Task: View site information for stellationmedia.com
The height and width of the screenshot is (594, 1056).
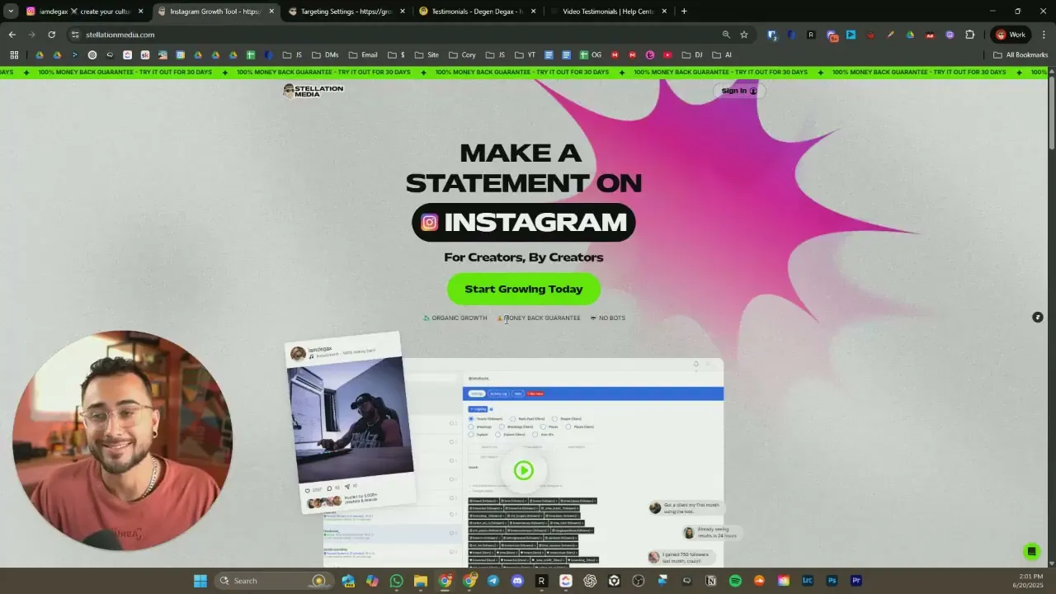Action: tap(75, 35)
